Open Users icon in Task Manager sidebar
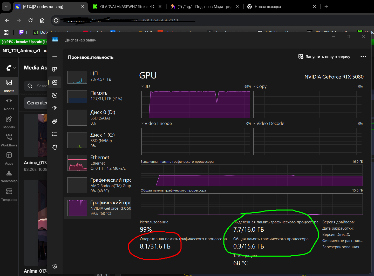This screenshot has width=374, height=276. click(x=55, y=121)
